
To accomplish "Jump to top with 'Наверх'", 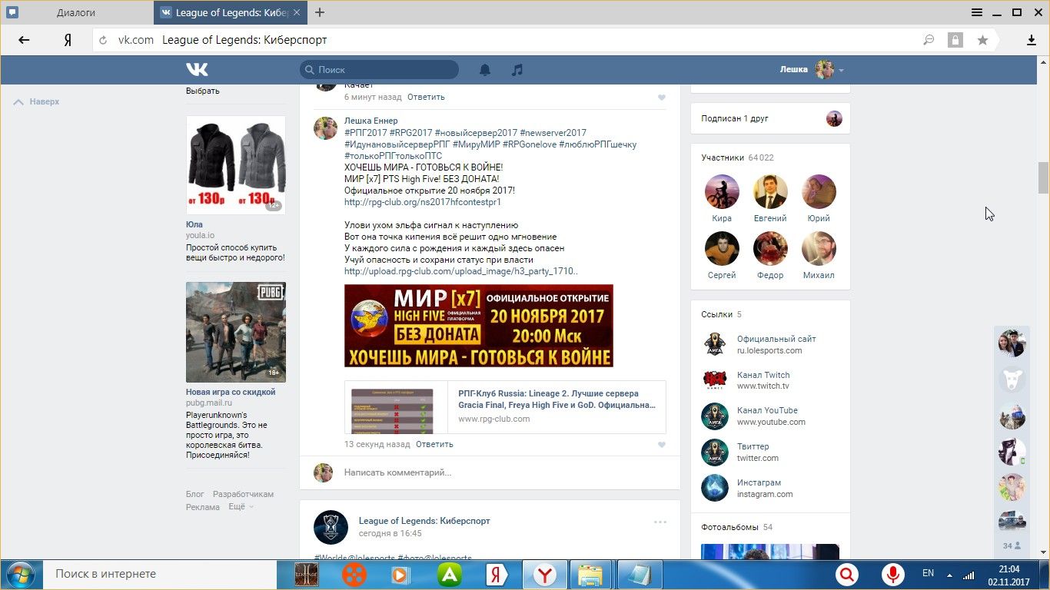I will tap(37, 101).
